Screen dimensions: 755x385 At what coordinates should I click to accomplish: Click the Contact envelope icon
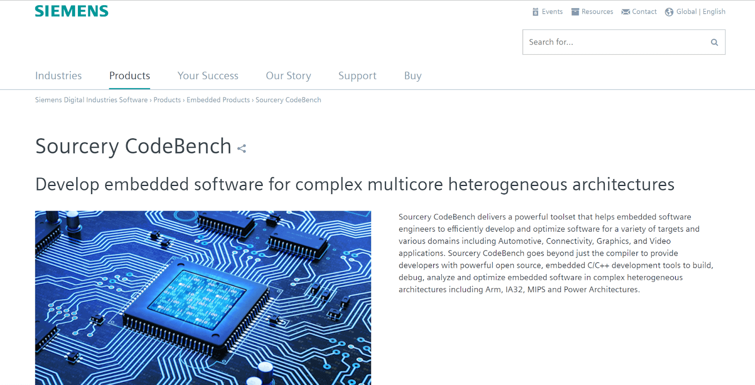click(626, 12)
